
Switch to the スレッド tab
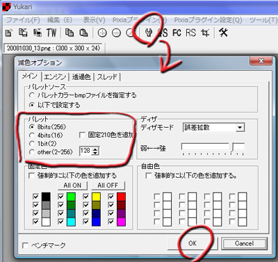point(107,76)
